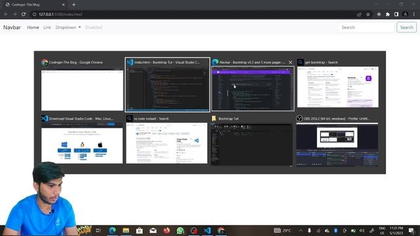Open the Chrome three-dot menu

pyautogui.click(x=414, y=14)
